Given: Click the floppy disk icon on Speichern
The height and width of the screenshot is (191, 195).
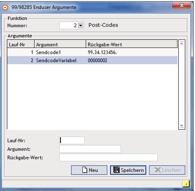Looking at the screenshot, I should click(x=117, y=170).
